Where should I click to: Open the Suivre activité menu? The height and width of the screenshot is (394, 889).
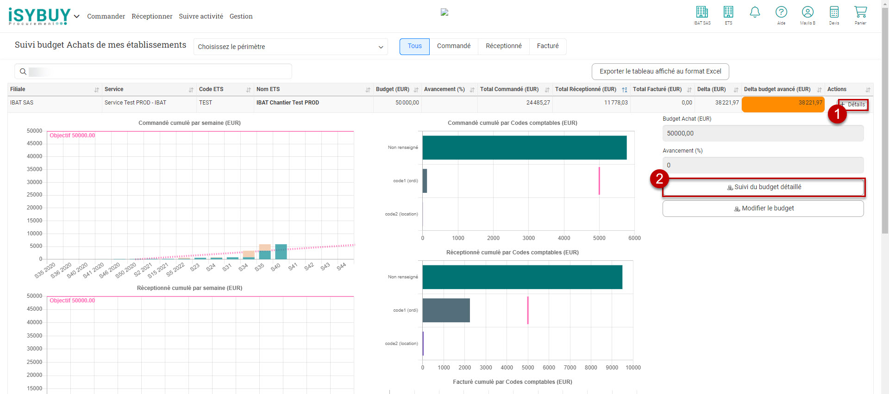click(x=201, y=16)
